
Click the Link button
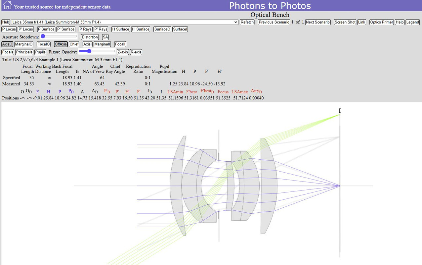(x=361, y=22)
